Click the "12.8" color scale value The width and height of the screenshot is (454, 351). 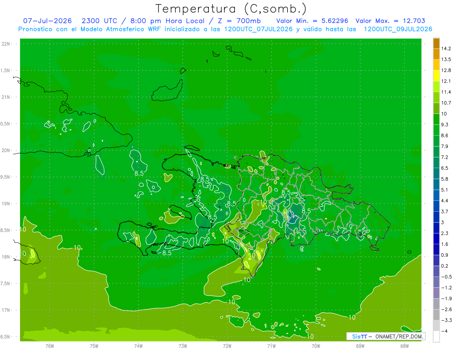click(x=446, y=70)
